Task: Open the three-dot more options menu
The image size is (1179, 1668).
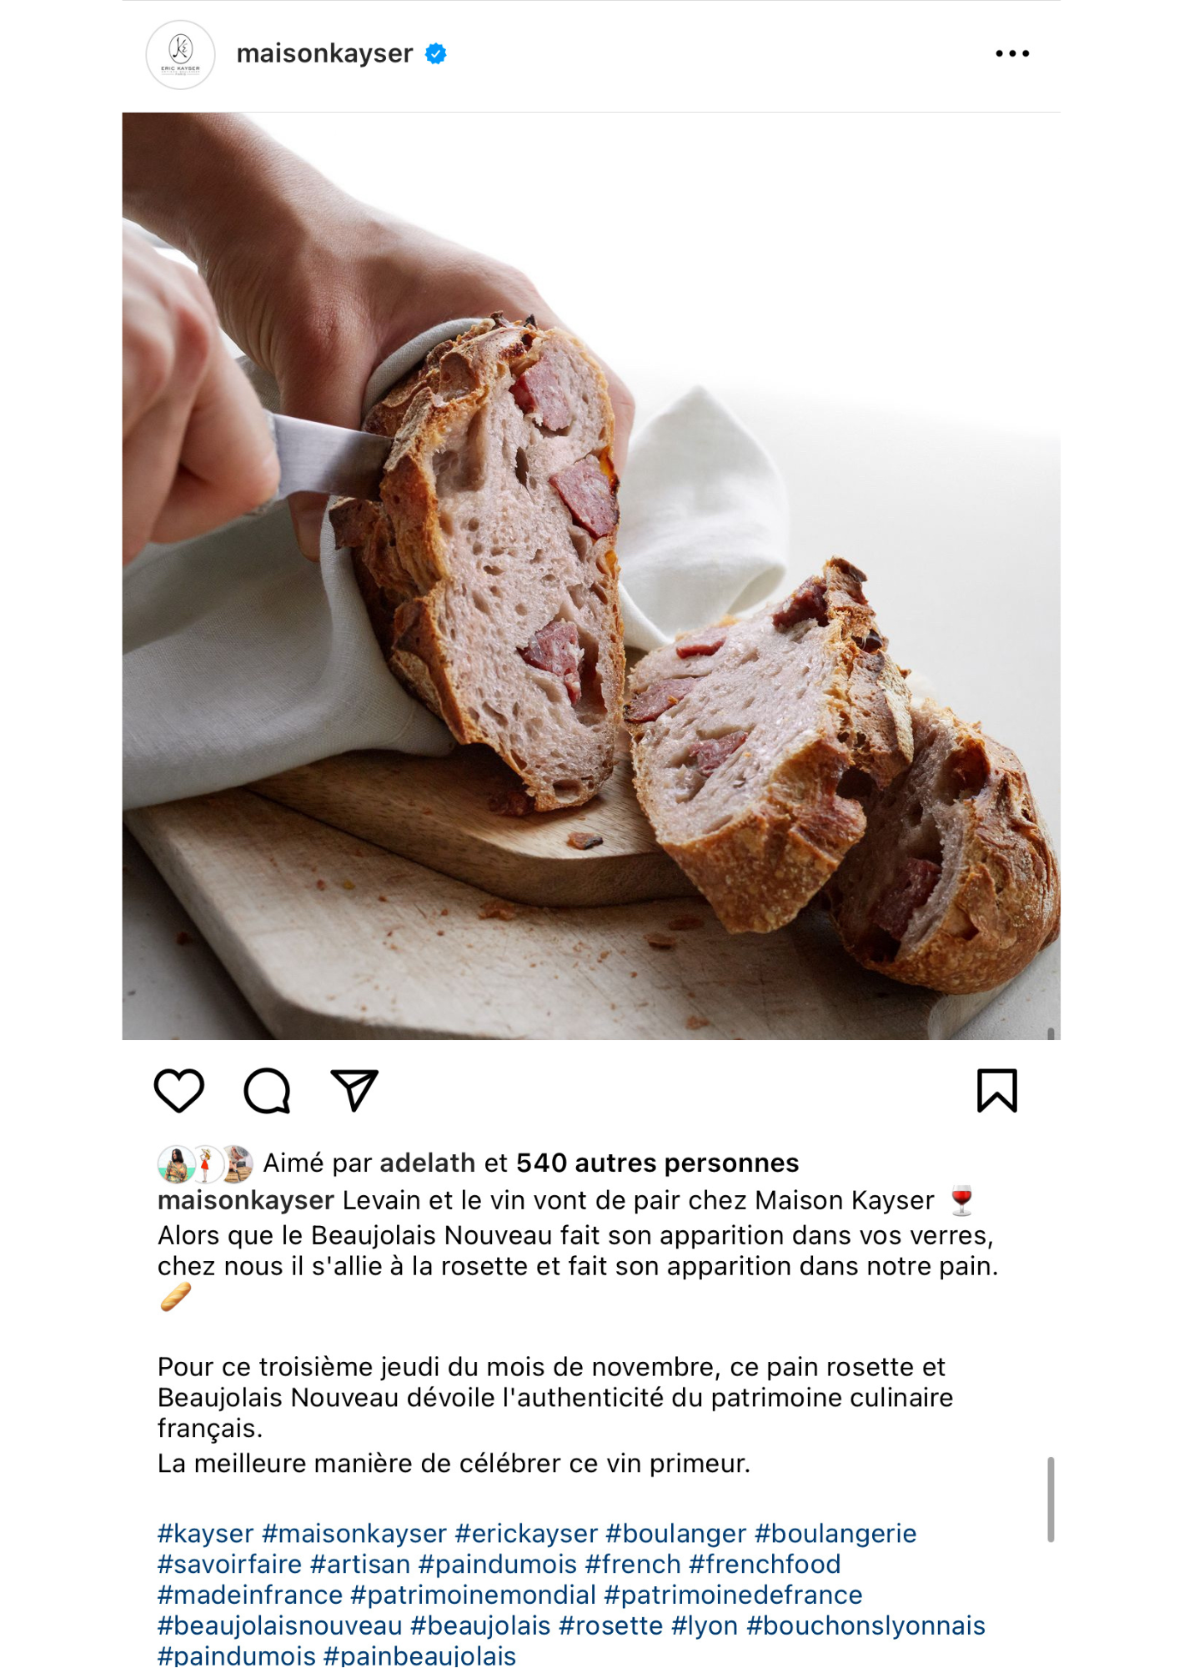Action: point(1012,54)
